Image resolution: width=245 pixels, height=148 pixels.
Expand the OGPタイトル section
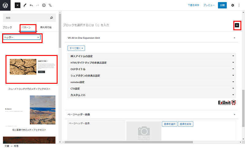coord(152,69)
